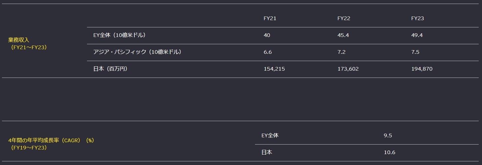Screen dimensions: 482x165
Task: Select the 9.5 CAGR value
Action: 388,135
